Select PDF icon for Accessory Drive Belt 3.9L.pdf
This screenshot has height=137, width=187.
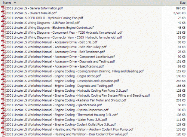pyautogui.click(x=3, y=42)
